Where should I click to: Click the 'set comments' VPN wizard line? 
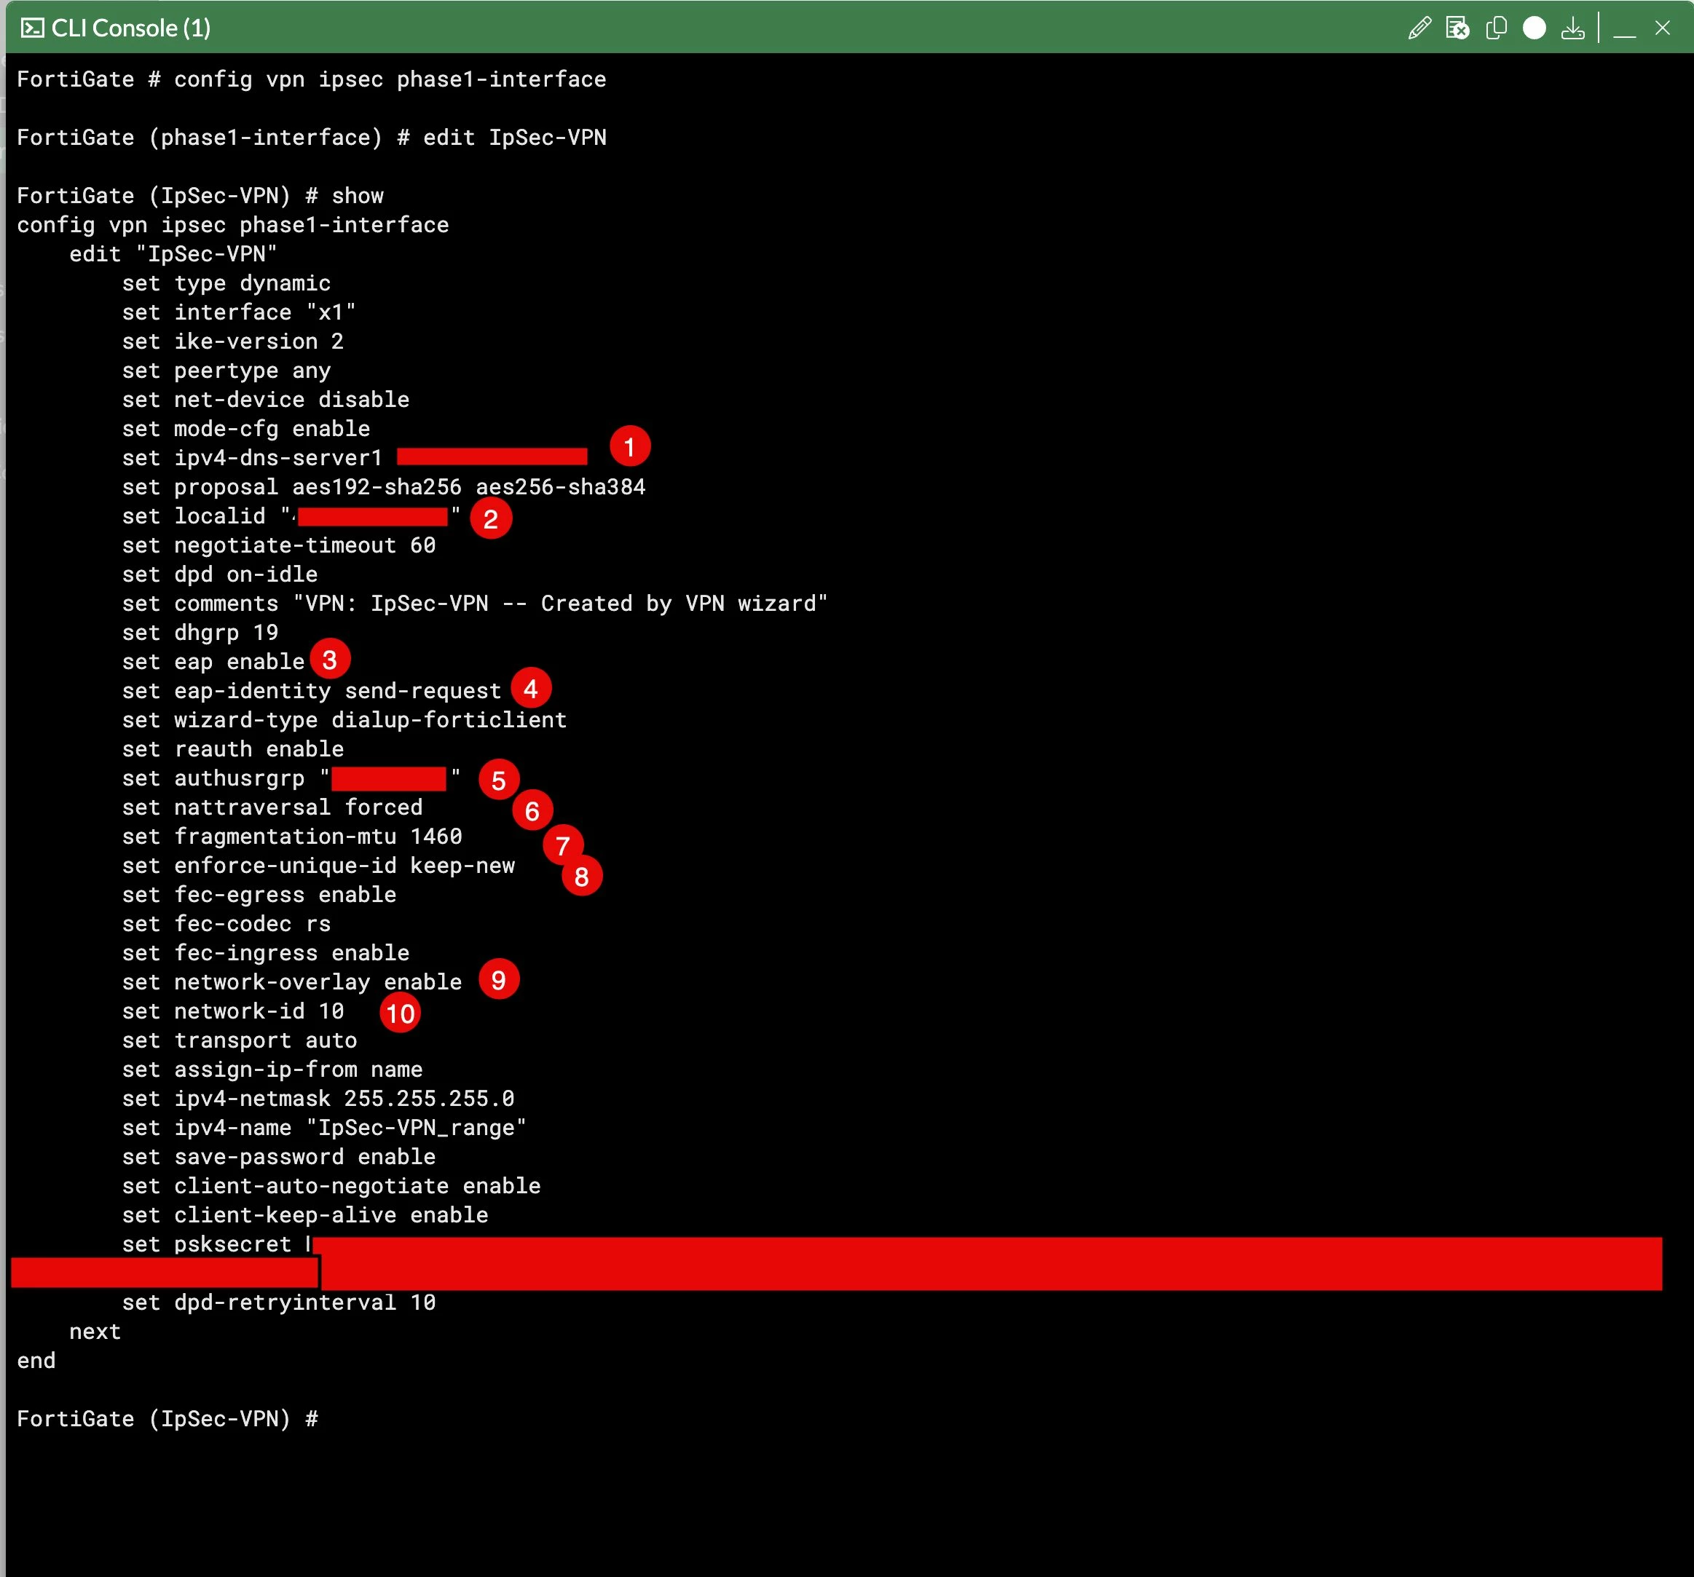coord(475,603)
